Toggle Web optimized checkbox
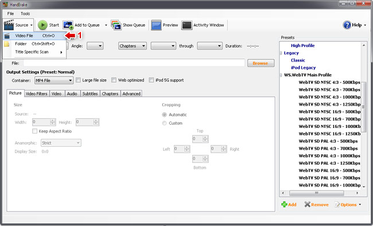Screen dimensions: 373x226 [114, 80]
